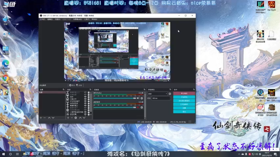The image size is (280, 157).
Task: Add a new scene with plus icon
Action: coord(41,118)
